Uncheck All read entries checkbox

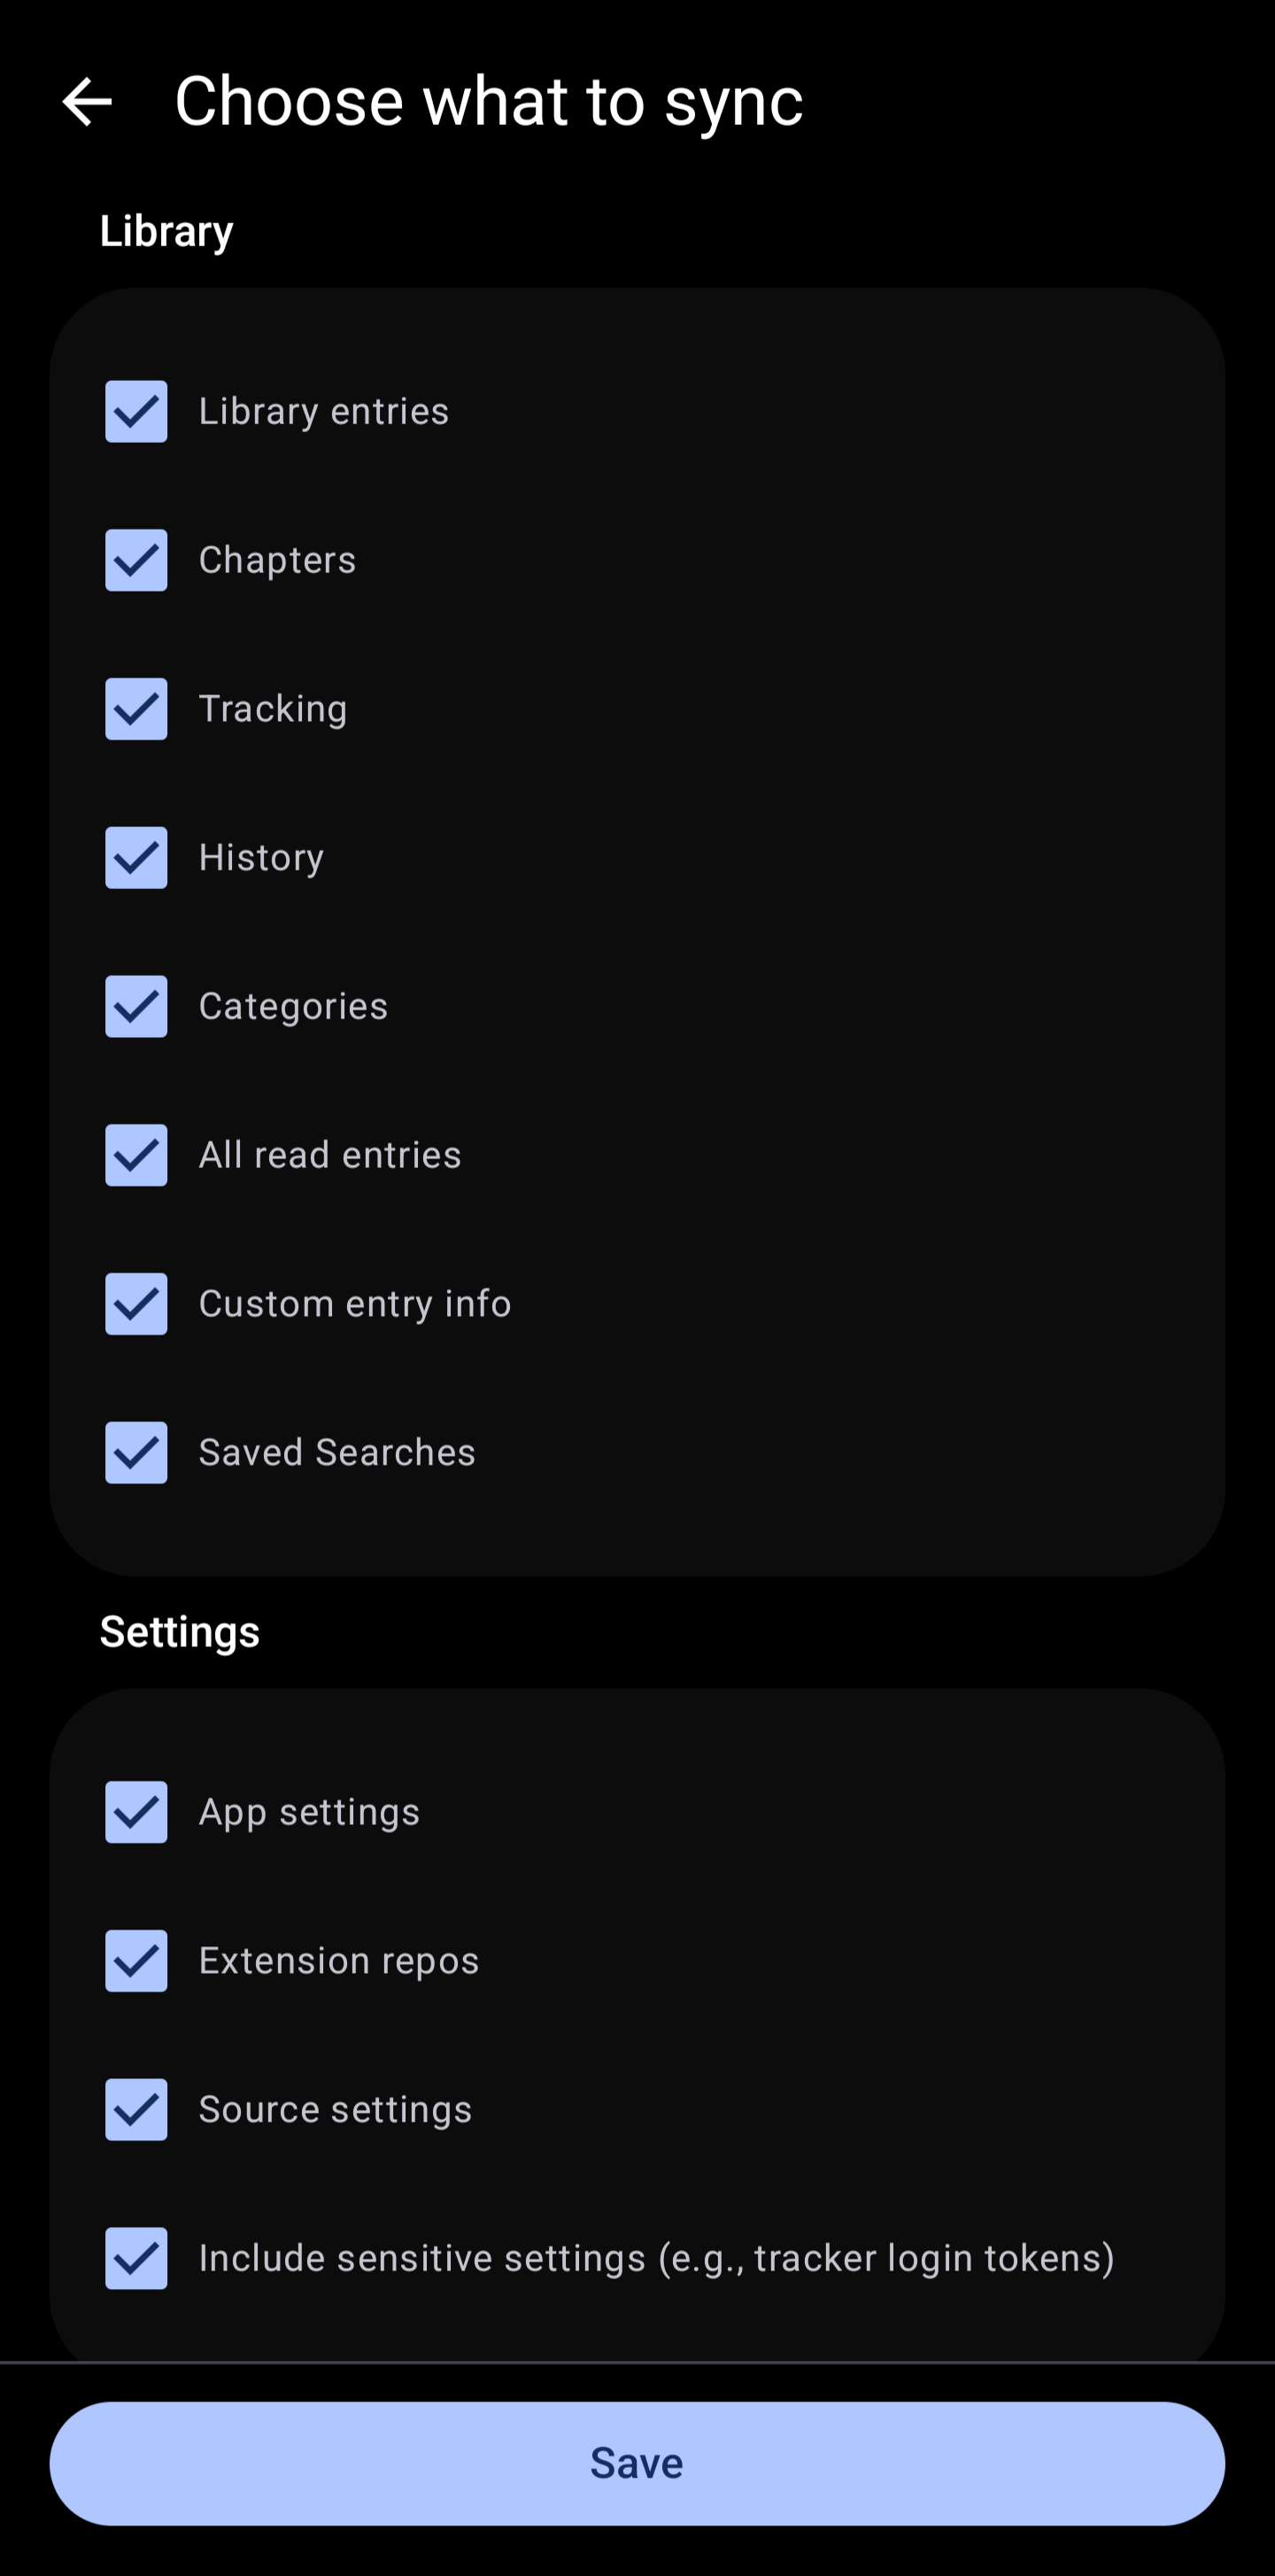point(136,1155)
